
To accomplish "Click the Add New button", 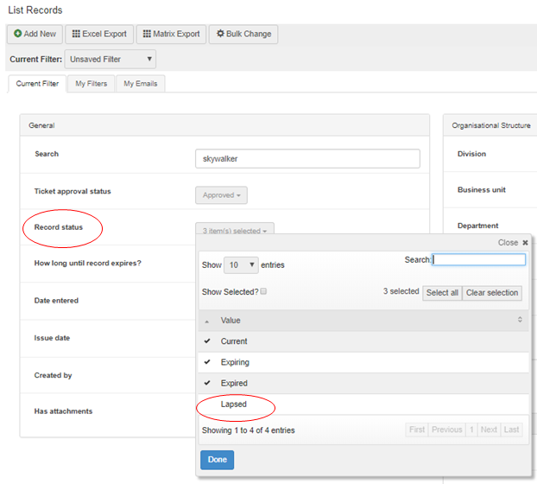I will point(35,35).
